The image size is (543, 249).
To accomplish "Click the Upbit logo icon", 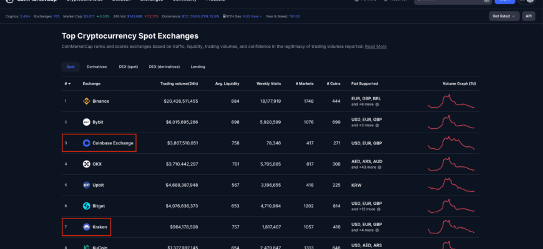I will (87, 185).
